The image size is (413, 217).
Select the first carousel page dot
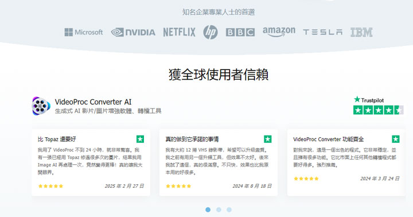pyautogui.click(x=208, y=210)
